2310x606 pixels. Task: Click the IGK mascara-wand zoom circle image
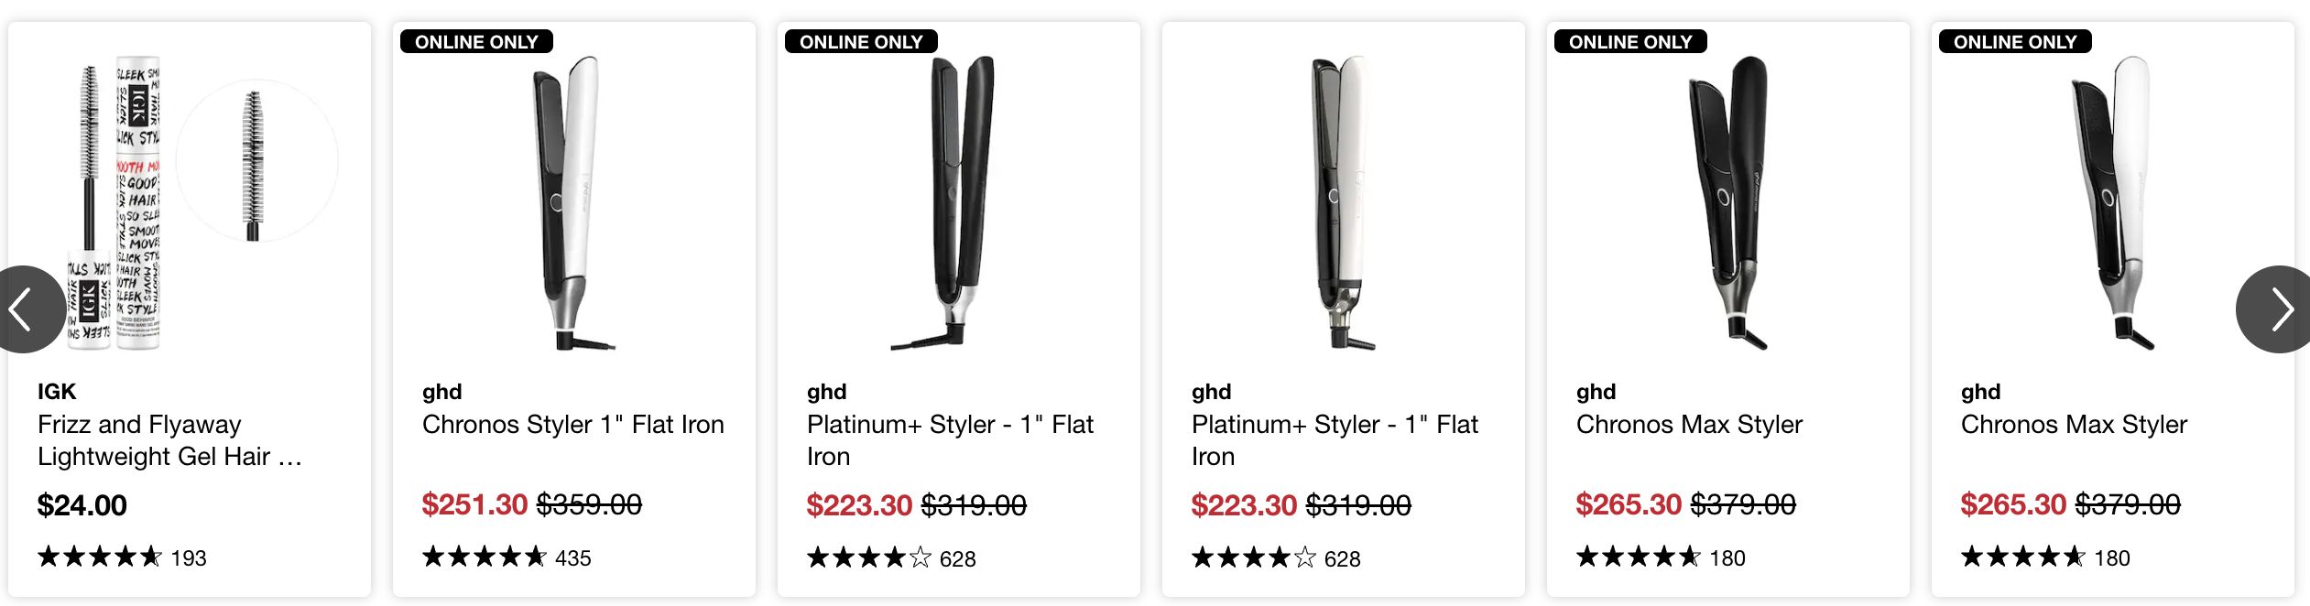[x=256, y=161]
